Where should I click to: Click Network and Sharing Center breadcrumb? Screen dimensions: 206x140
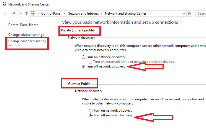[125, 14]
